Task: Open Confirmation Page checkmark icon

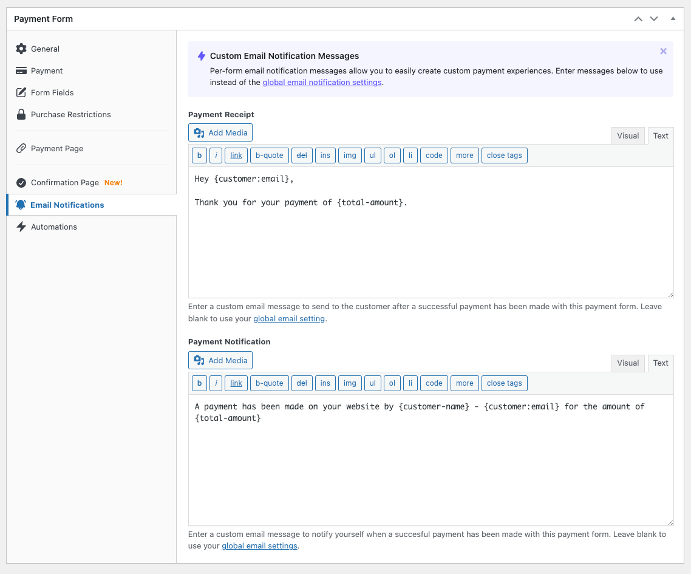Action: pos(21,182)
